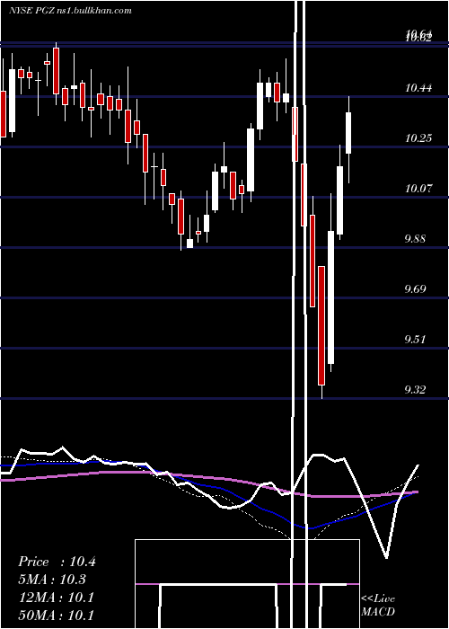Click the 12MA : 10.1 readout
This screenshot has height=629, width=449.
pyautogui.click(x=56, y=598)
